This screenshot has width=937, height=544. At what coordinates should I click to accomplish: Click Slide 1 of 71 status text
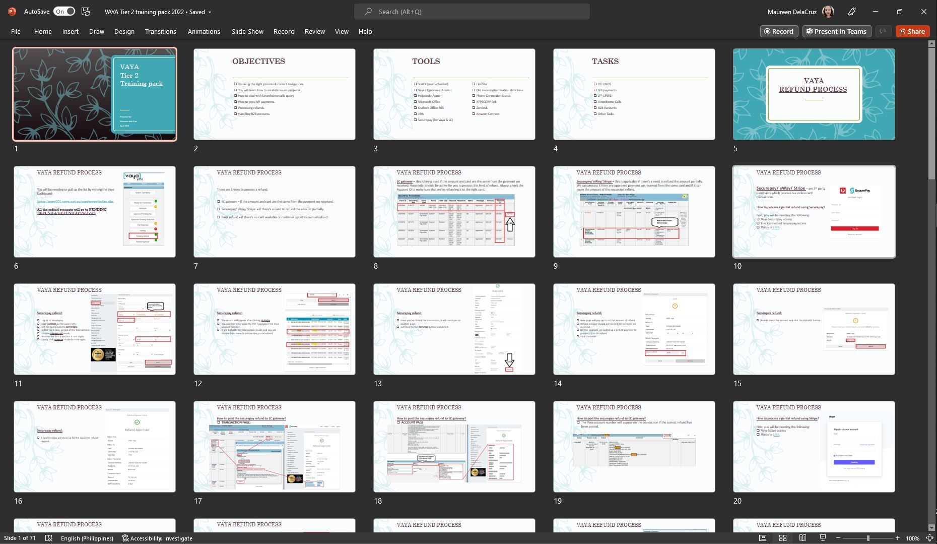pyautogui.click(x=20, y=538)
